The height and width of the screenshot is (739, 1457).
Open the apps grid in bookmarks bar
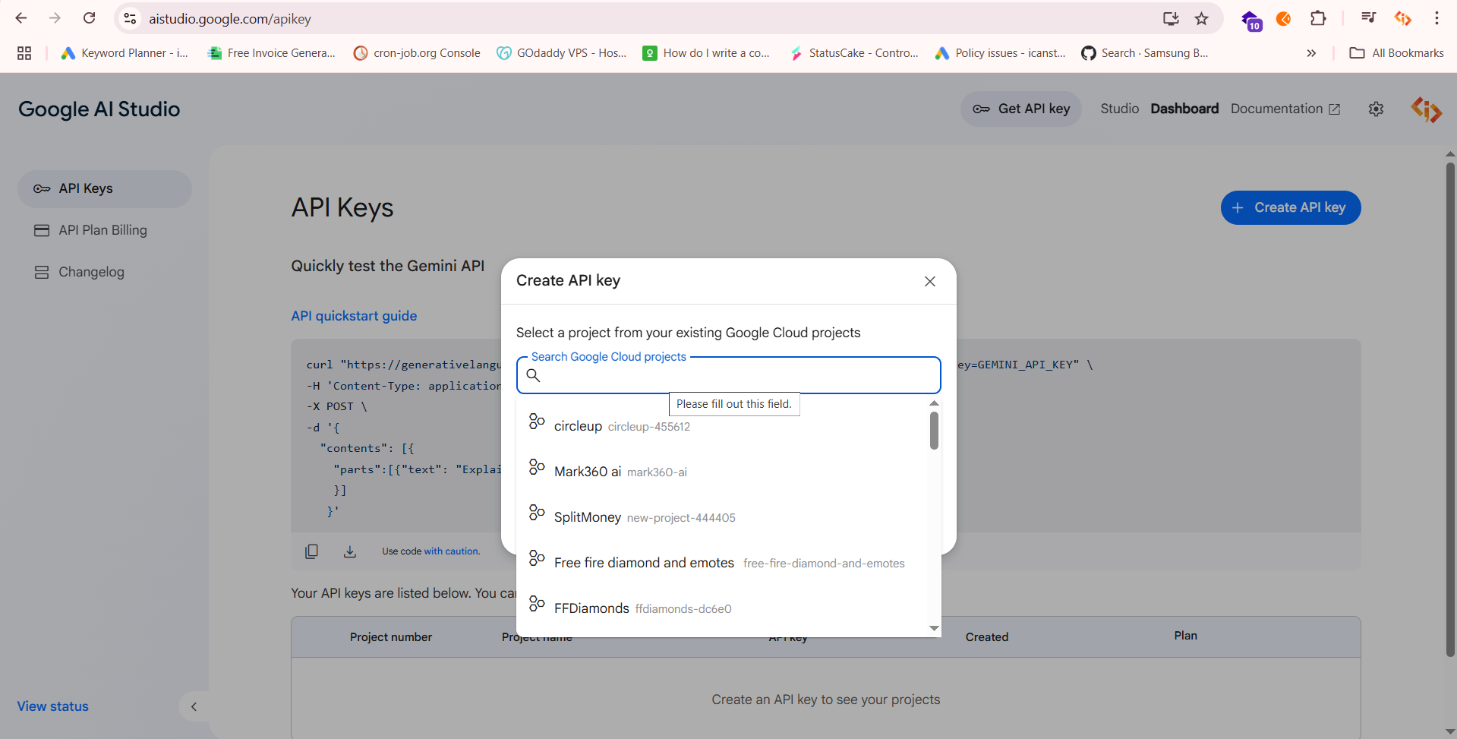click(24, 53)
